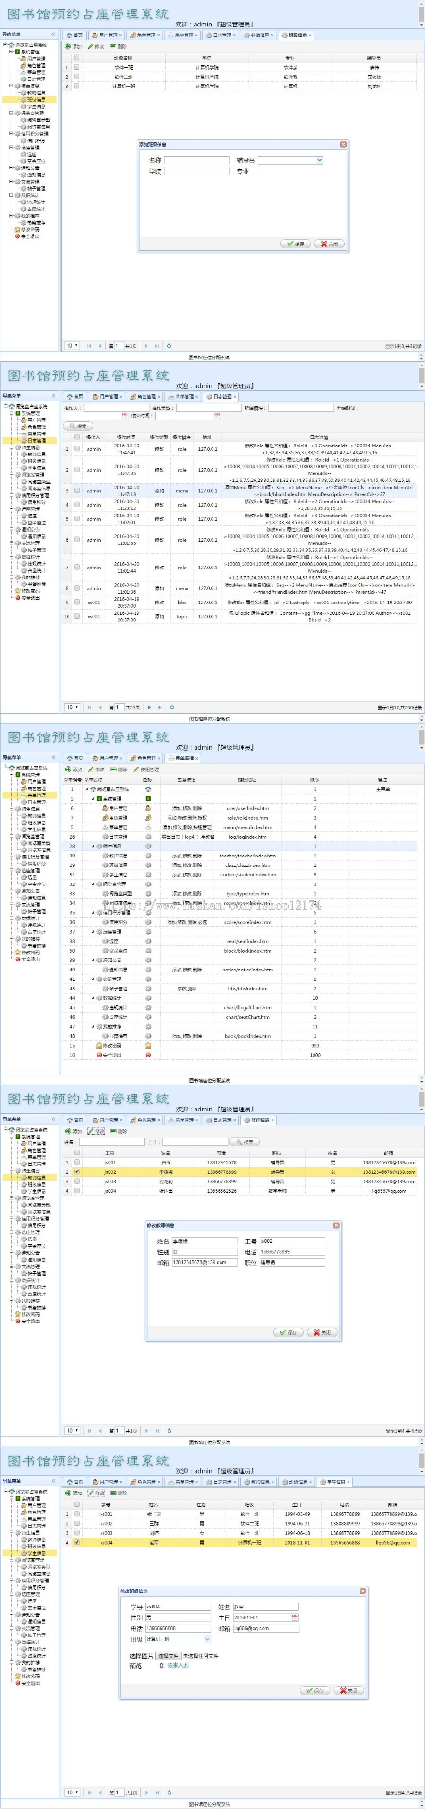Screen dimensions: 425x1809
Task: Click the icon cell of 安全退出 grid row 16
Action: (x=148, y=1055)
